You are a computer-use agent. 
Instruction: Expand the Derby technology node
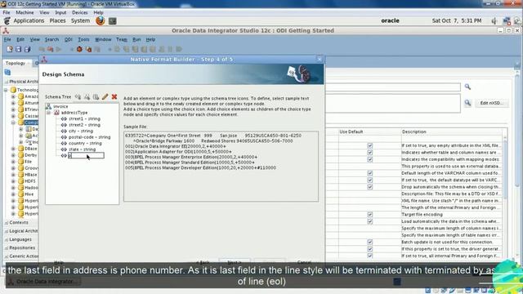13,155
